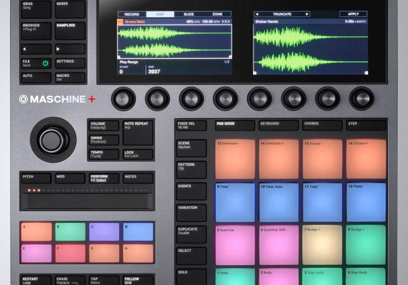408x285 pixels.
Task: Select group E pad
Action: [x=36, y=253]
